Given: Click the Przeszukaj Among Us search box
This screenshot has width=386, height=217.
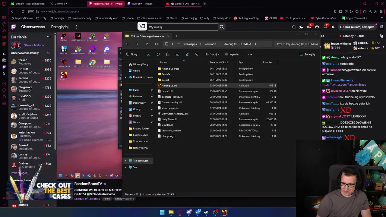Looking at the screenshot, I should pos(297,44).
